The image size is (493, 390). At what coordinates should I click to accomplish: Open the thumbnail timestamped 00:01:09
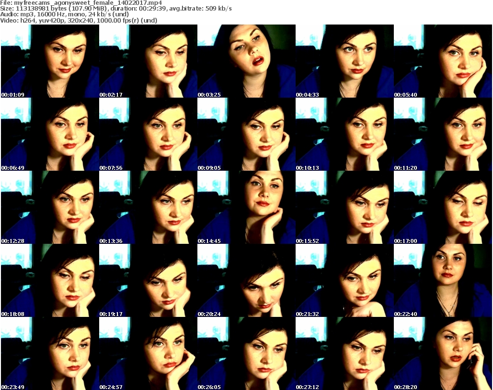click(50, 61)
